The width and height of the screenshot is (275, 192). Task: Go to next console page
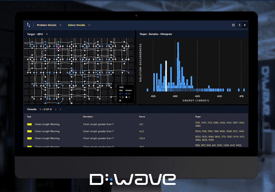point(60,109)
